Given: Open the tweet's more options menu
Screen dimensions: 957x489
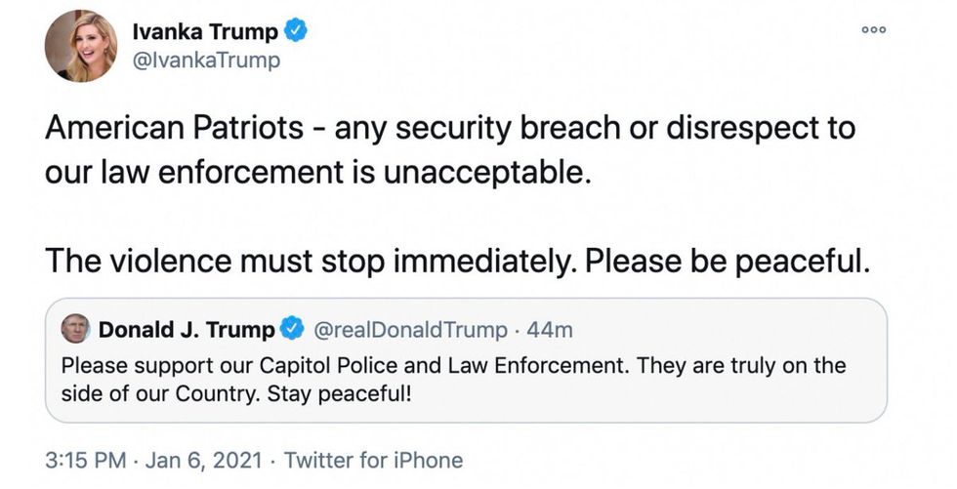Looking at the screenshot, I should pos(874,31).
